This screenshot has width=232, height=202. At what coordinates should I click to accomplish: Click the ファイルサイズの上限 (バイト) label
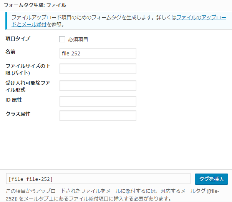click(28, 69)
